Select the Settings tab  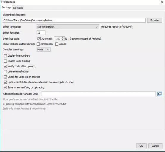(x=6, y=7)
